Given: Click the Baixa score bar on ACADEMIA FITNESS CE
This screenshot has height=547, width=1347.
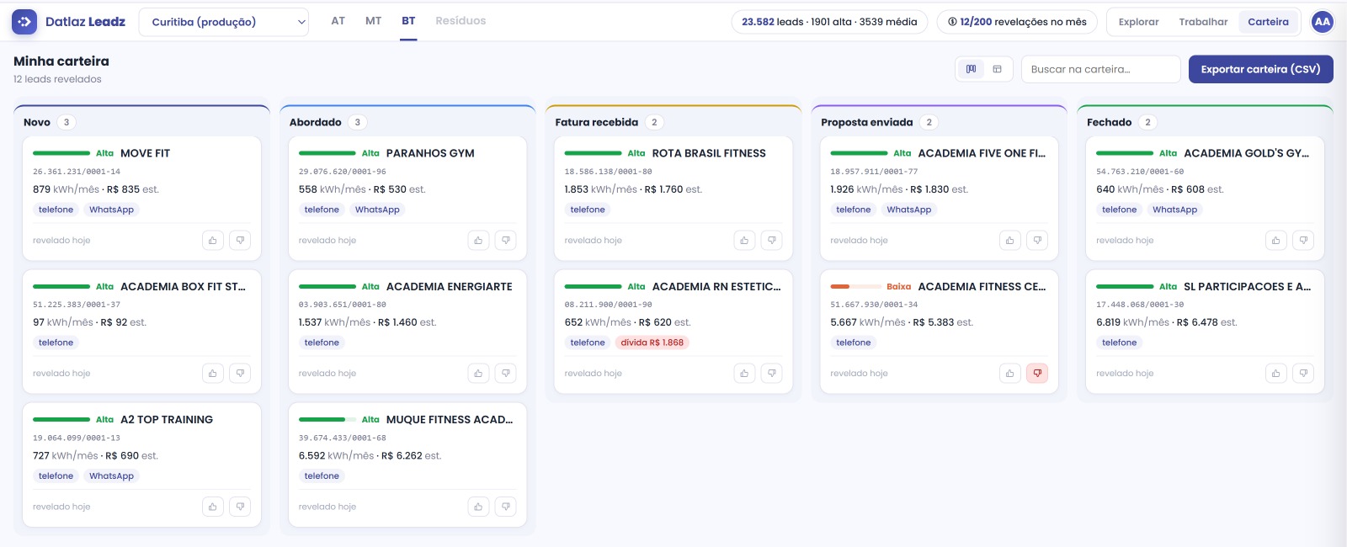Looking at the screenshot, I should [855, 287].
